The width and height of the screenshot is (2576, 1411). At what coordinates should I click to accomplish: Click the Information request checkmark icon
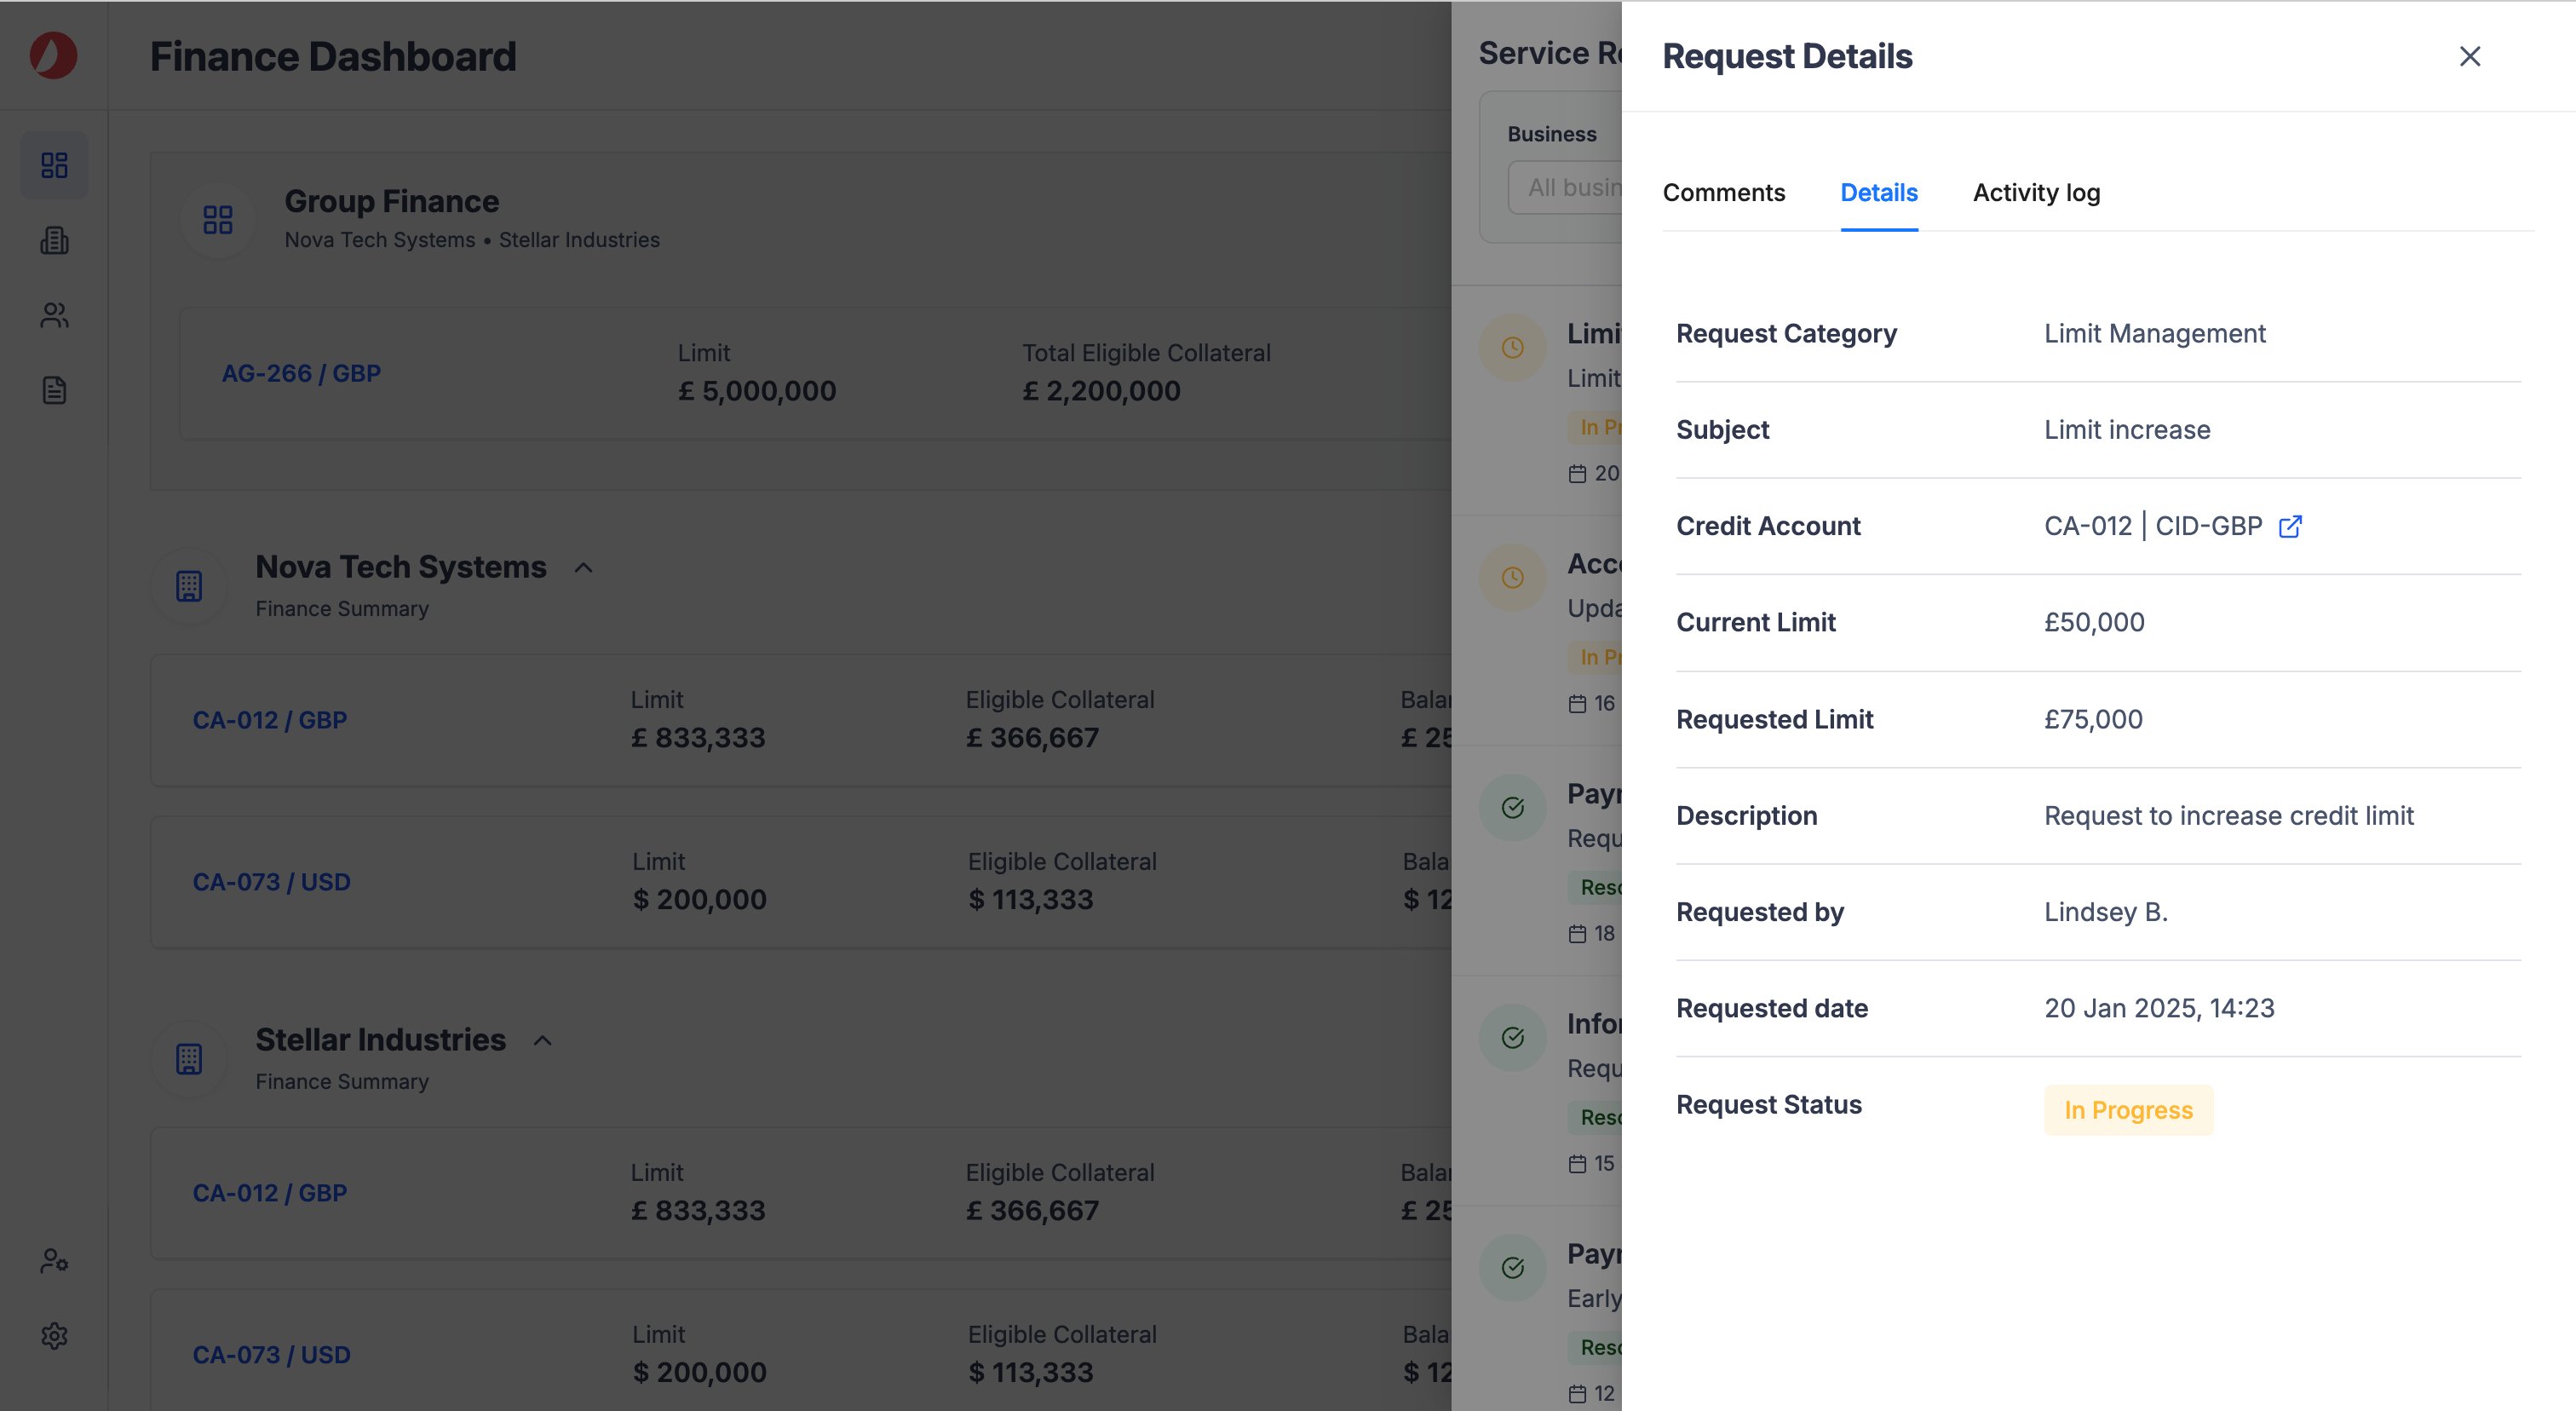pos(1512,1038)
